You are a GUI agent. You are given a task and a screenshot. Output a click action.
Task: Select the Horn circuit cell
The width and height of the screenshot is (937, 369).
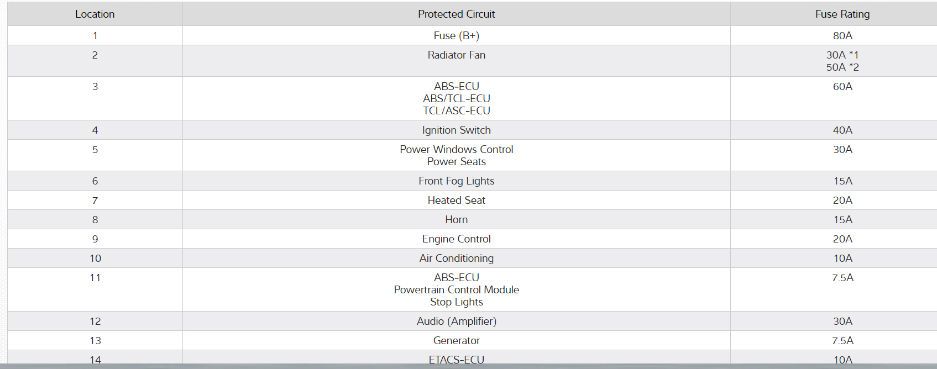coord(456,220)
